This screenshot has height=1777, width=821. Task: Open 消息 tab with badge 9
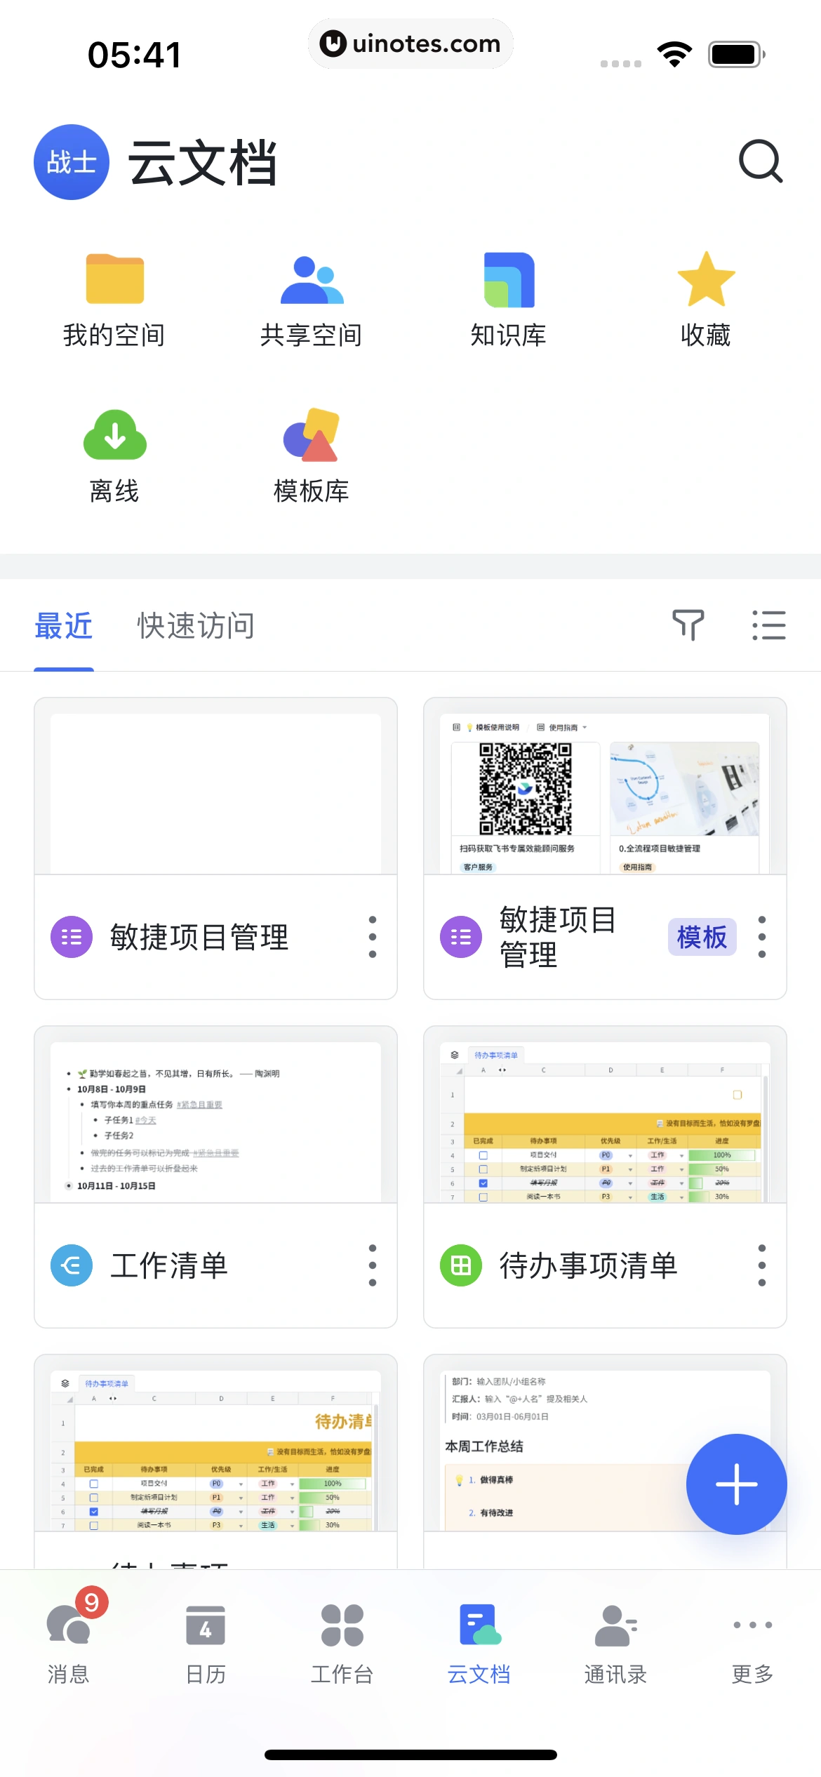pos(69,1644)
